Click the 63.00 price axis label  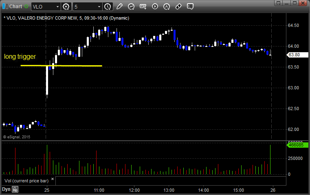(293, 88)
